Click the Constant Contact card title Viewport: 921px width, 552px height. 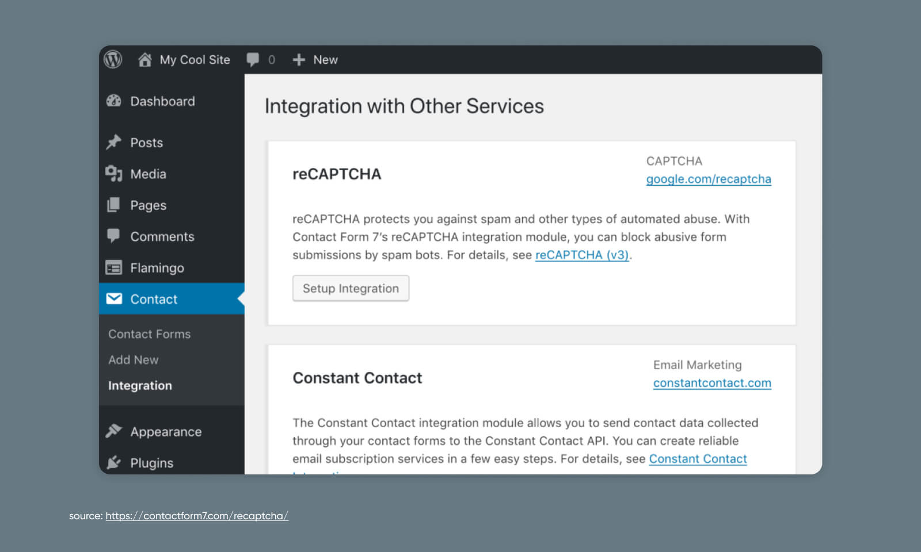[x=357, y=378]
